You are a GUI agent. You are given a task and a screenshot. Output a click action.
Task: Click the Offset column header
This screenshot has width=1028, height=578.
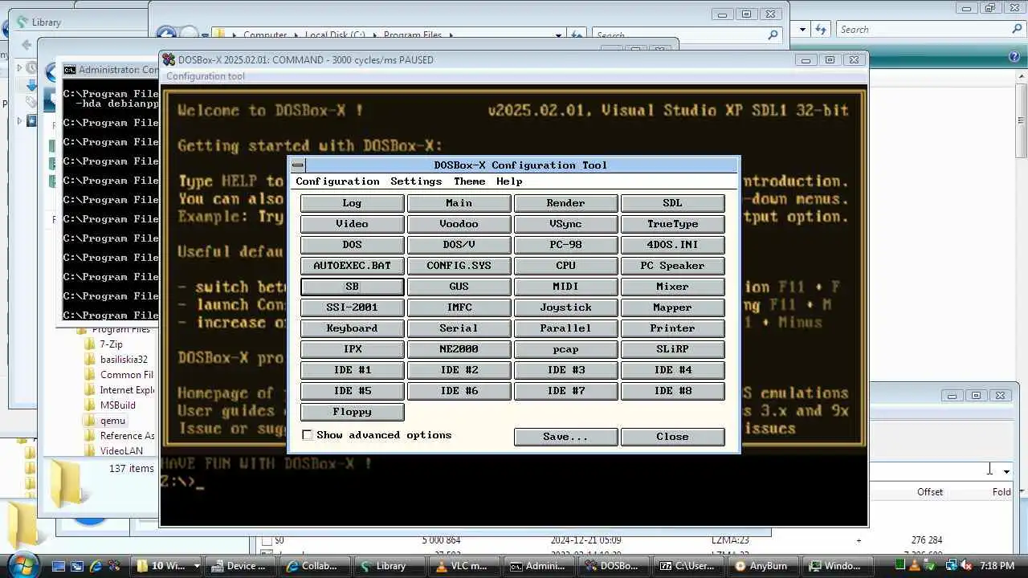(930, 492)
